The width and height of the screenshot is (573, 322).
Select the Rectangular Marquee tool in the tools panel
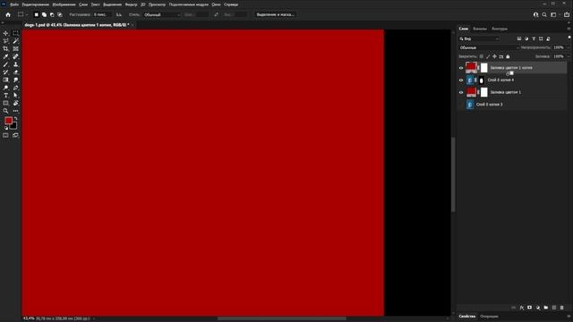tap(15, 33)
